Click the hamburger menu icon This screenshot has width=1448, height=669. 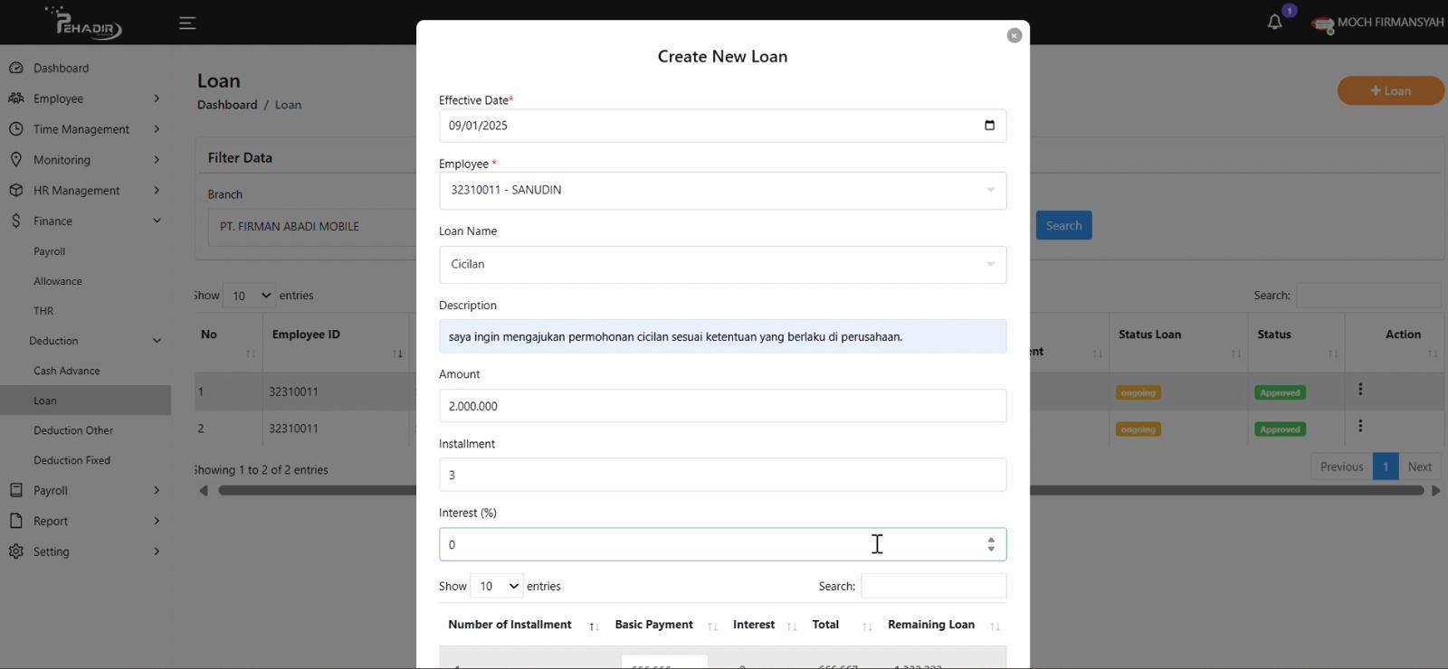pos(187,24)
